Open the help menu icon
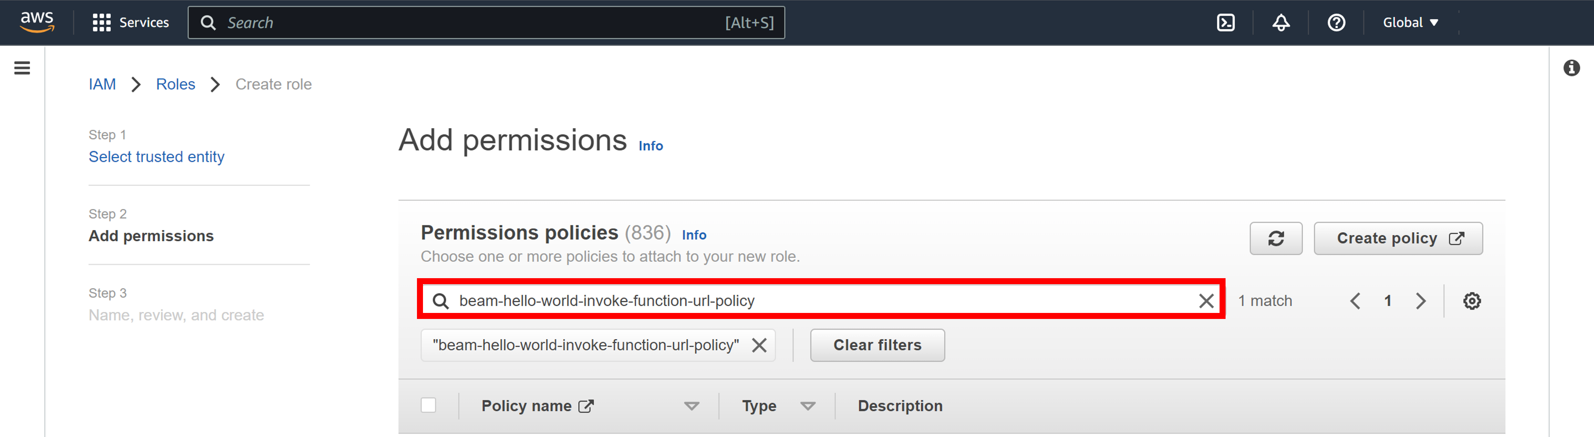 pos(1337,22)
